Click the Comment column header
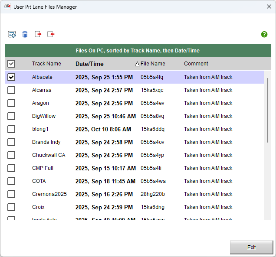 click(x=196, y=64)
